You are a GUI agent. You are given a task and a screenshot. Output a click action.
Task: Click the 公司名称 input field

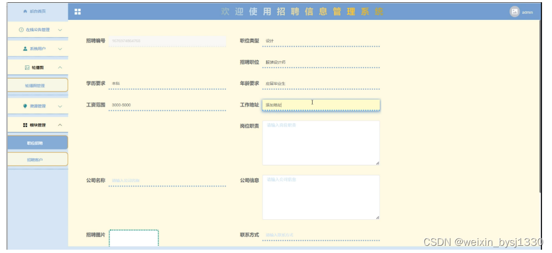click(167, 180)
